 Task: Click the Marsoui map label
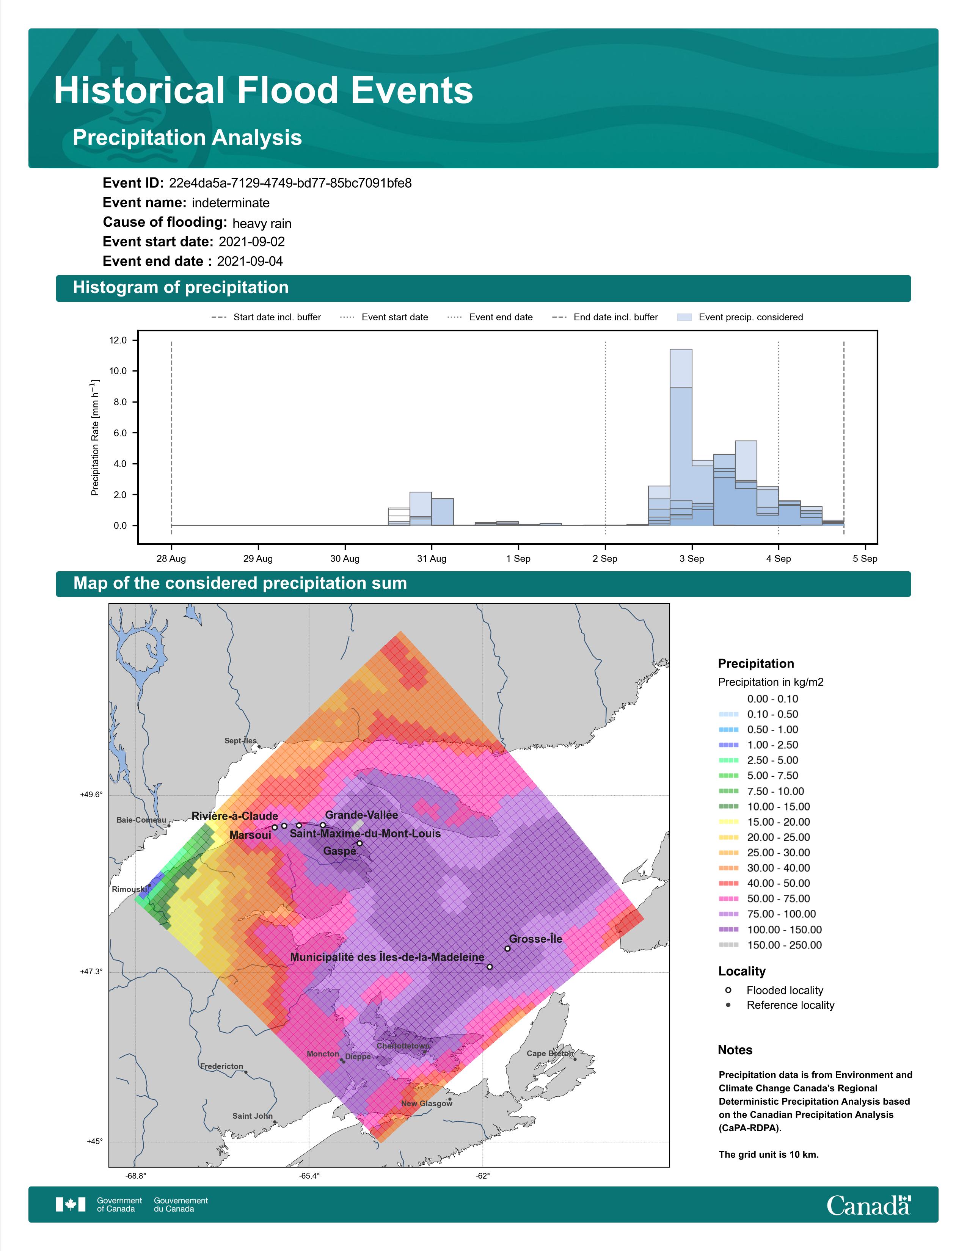click(250, 835)
